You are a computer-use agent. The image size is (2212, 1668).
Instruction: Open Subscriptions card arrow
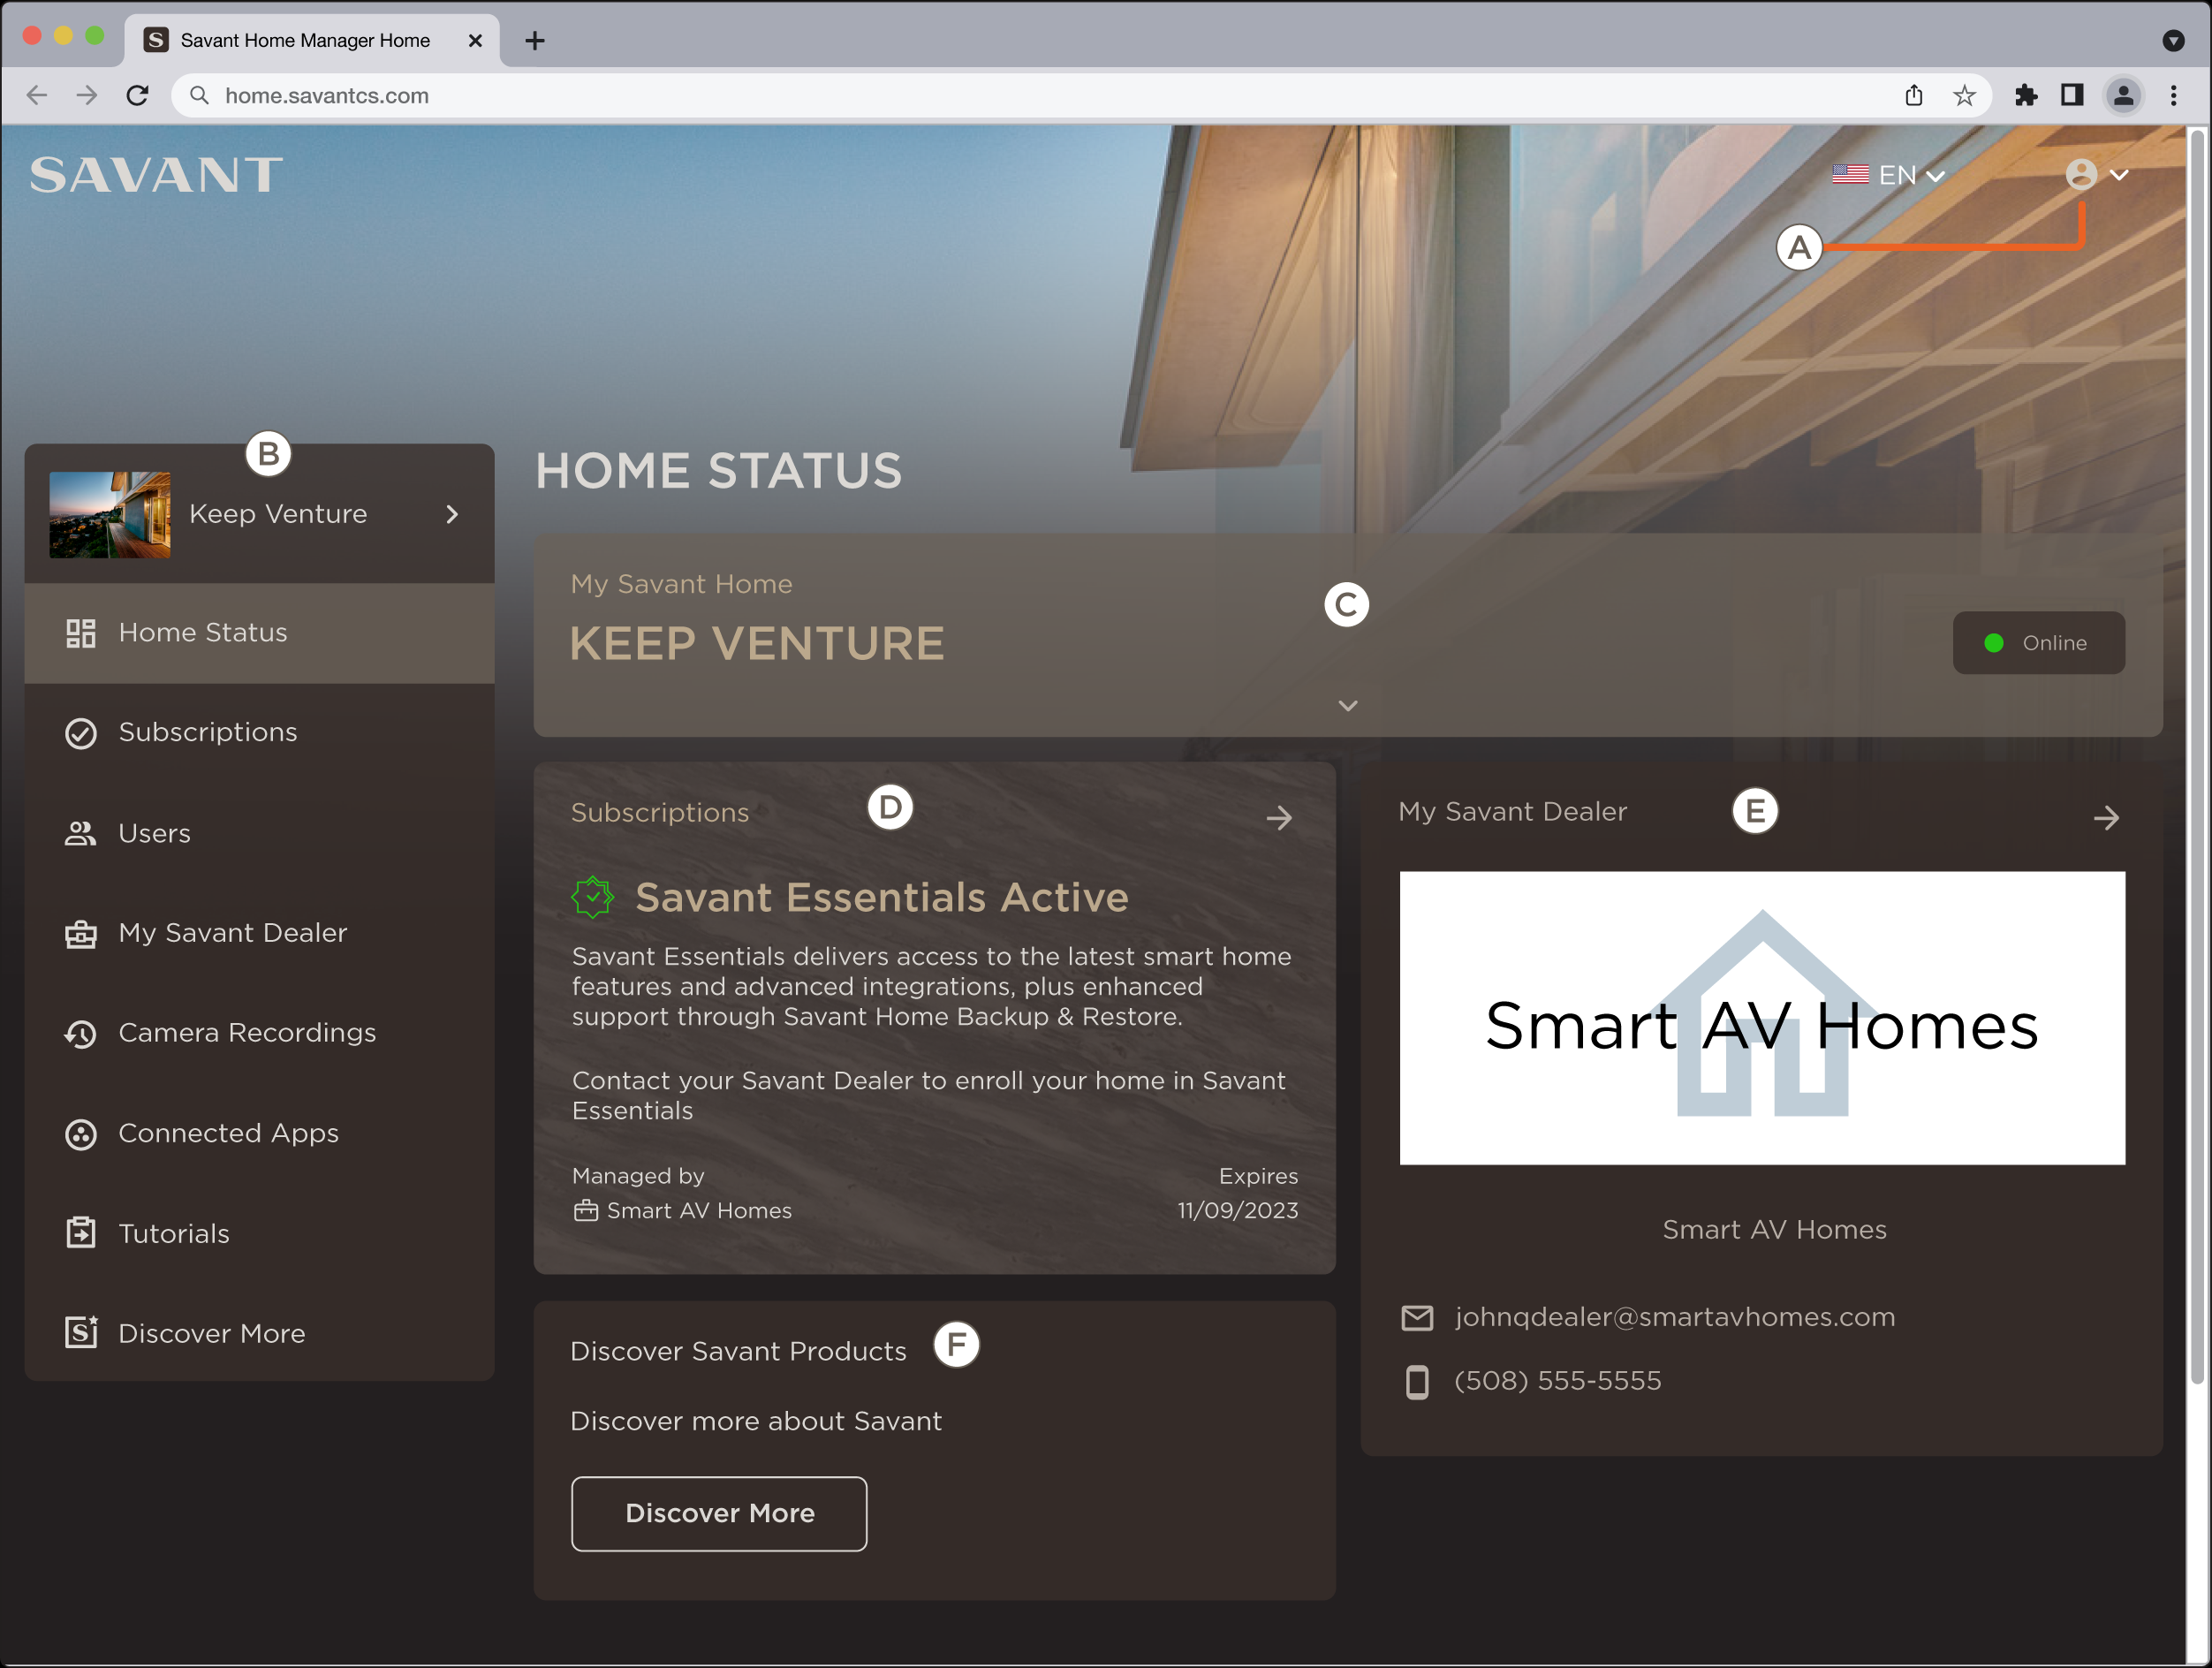(1279, 819)
